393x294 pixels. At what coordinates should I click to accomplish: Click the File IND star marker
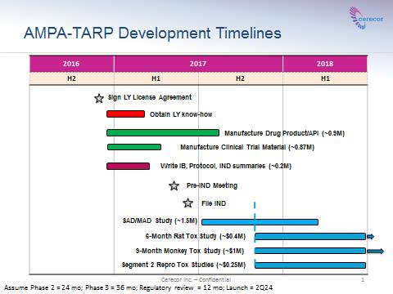click(x=187, y=203)
